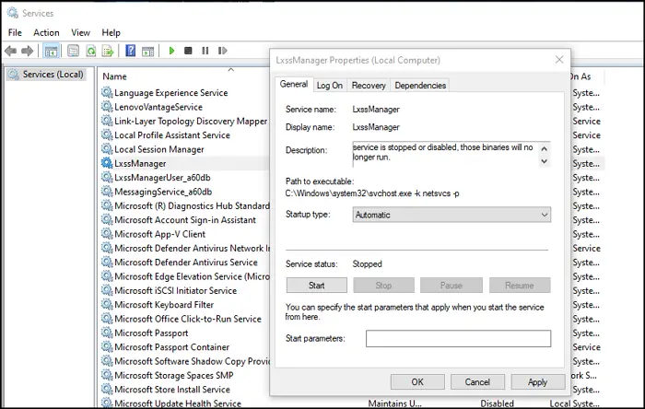This screenshot has width=645, height=409.
Task: Select Services (Local) in the left pane
Action: 53,75
